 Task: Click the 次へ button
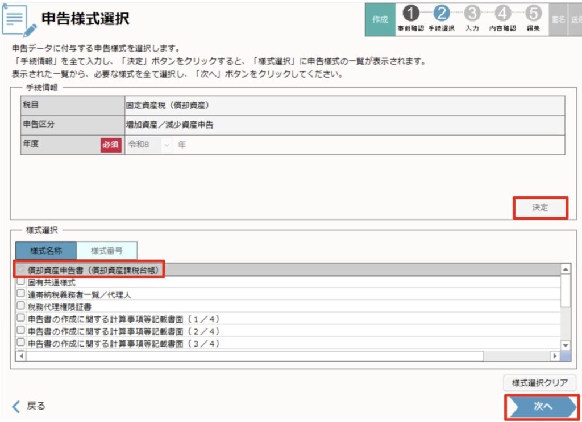point(542,407)
